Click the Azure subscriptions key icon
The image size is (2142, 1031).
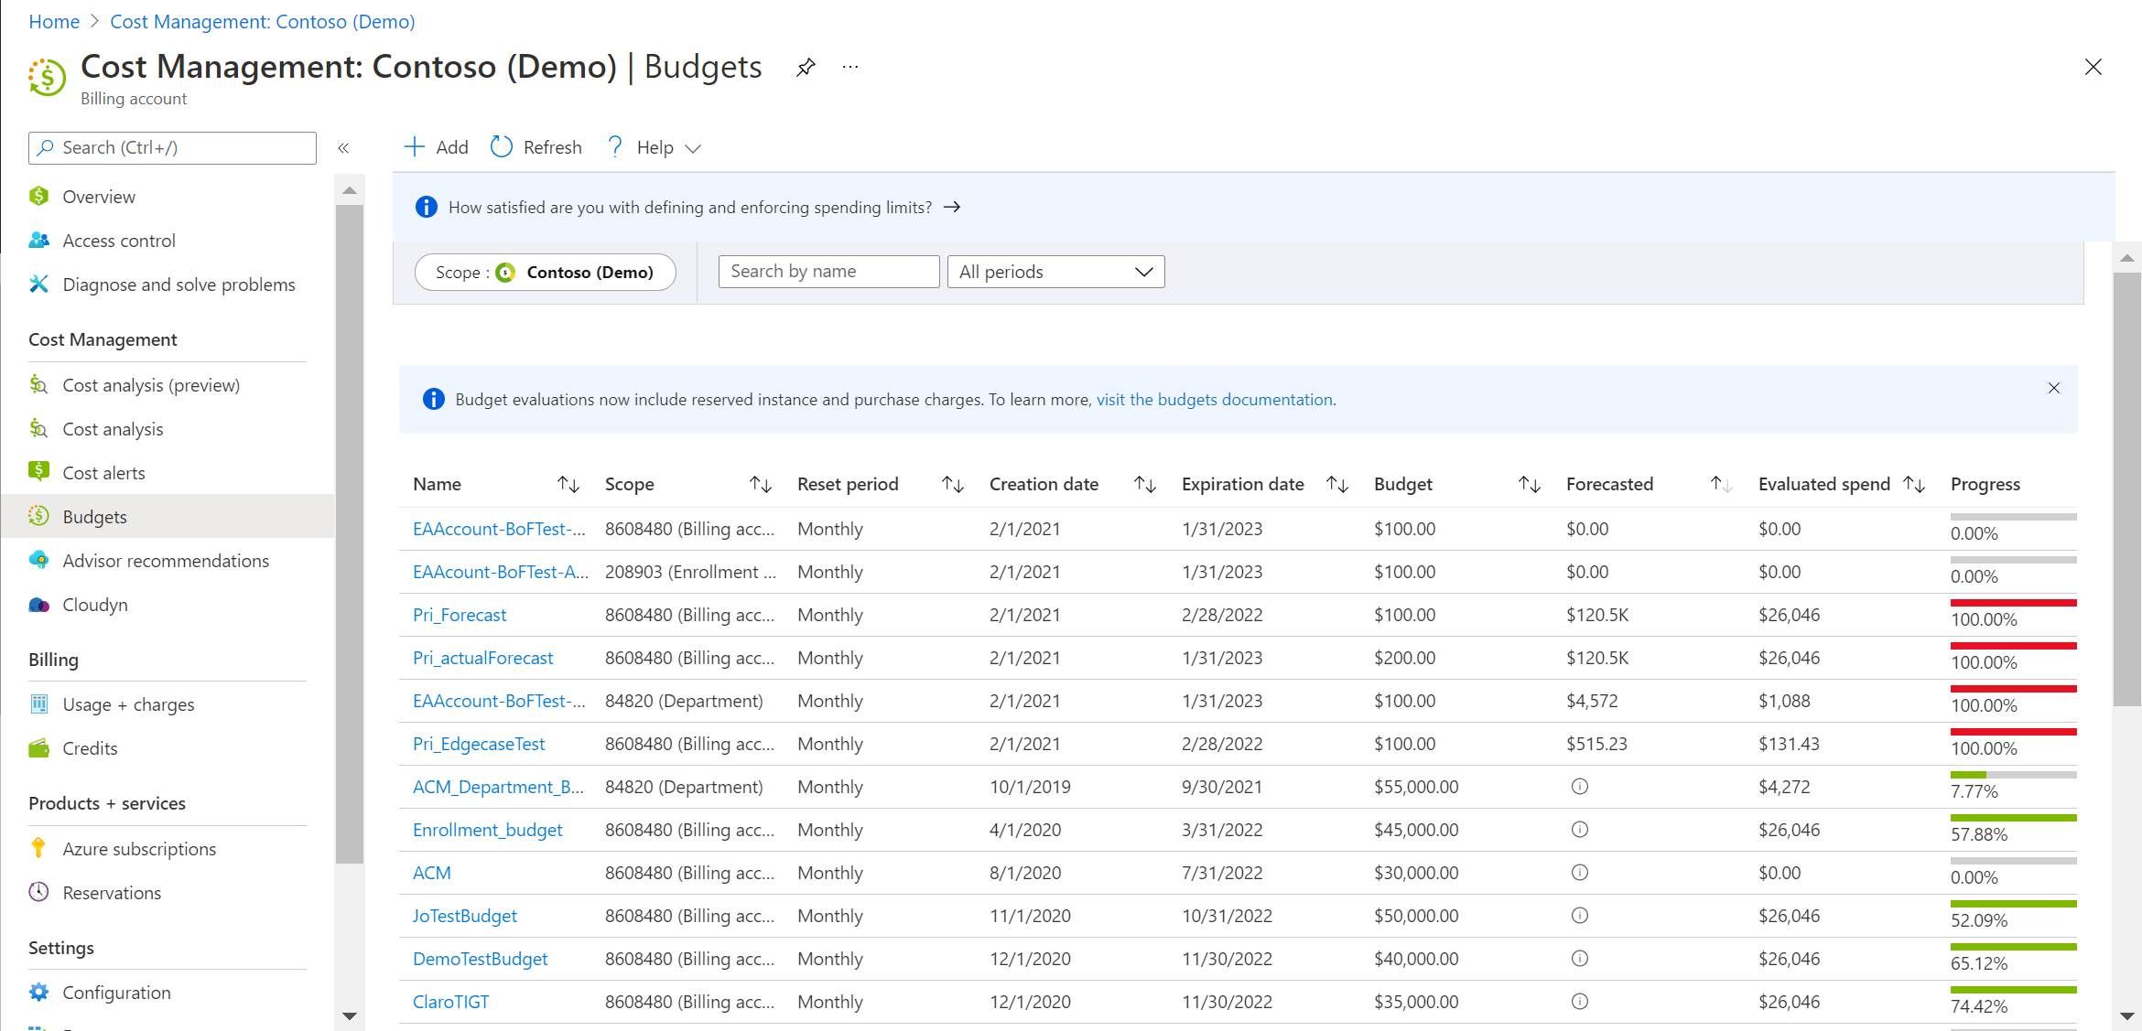(x=38, y=848)
